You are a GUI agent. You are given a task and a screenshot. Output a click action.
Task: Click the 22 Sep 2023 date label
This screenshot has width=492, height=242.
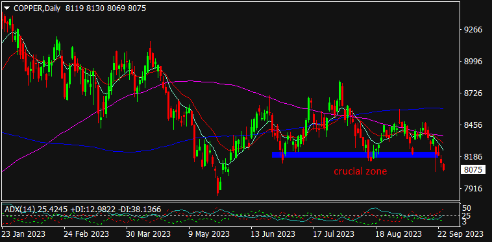pyautogui.click(x=461, y=234)
